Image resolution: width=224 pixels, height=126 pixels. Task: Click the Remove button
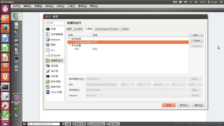[x=197, y=46]
